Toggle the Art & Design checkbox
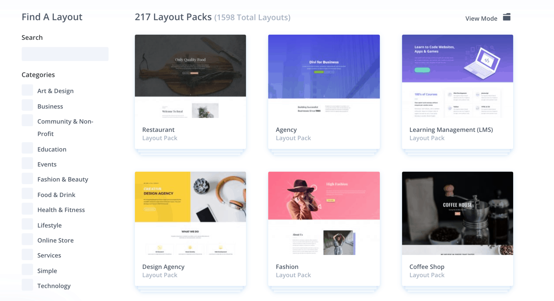 click(27, 90)
